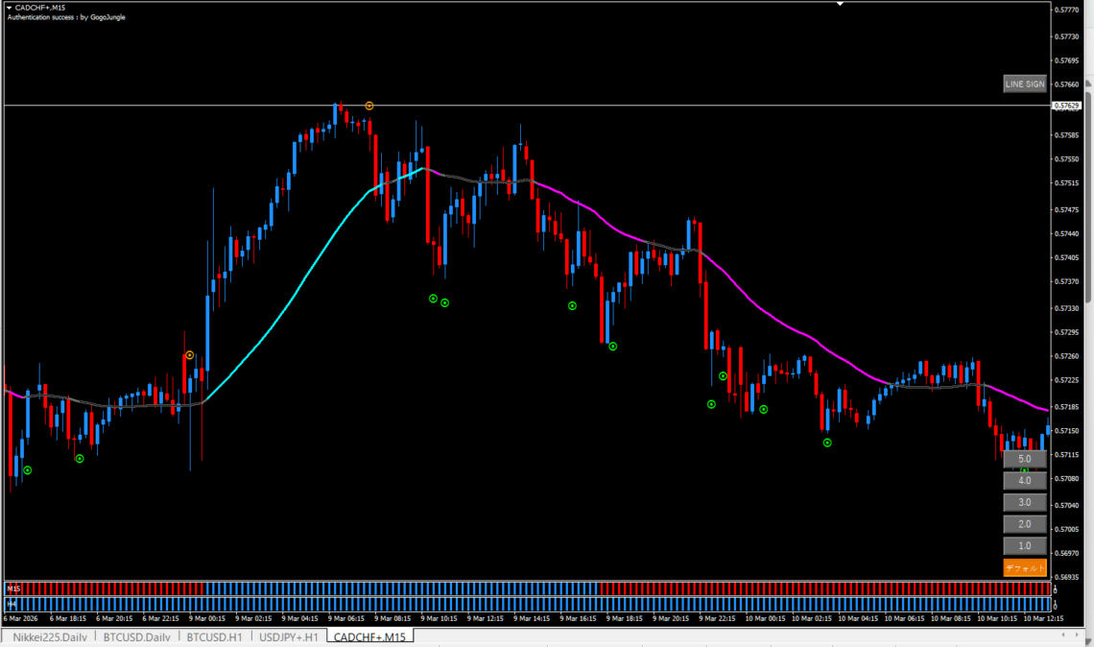This screenshot has height=647, width=1094.
Task: Click the green signal circle below the LINE SIGN button
Action: [x=1024, y=470]
